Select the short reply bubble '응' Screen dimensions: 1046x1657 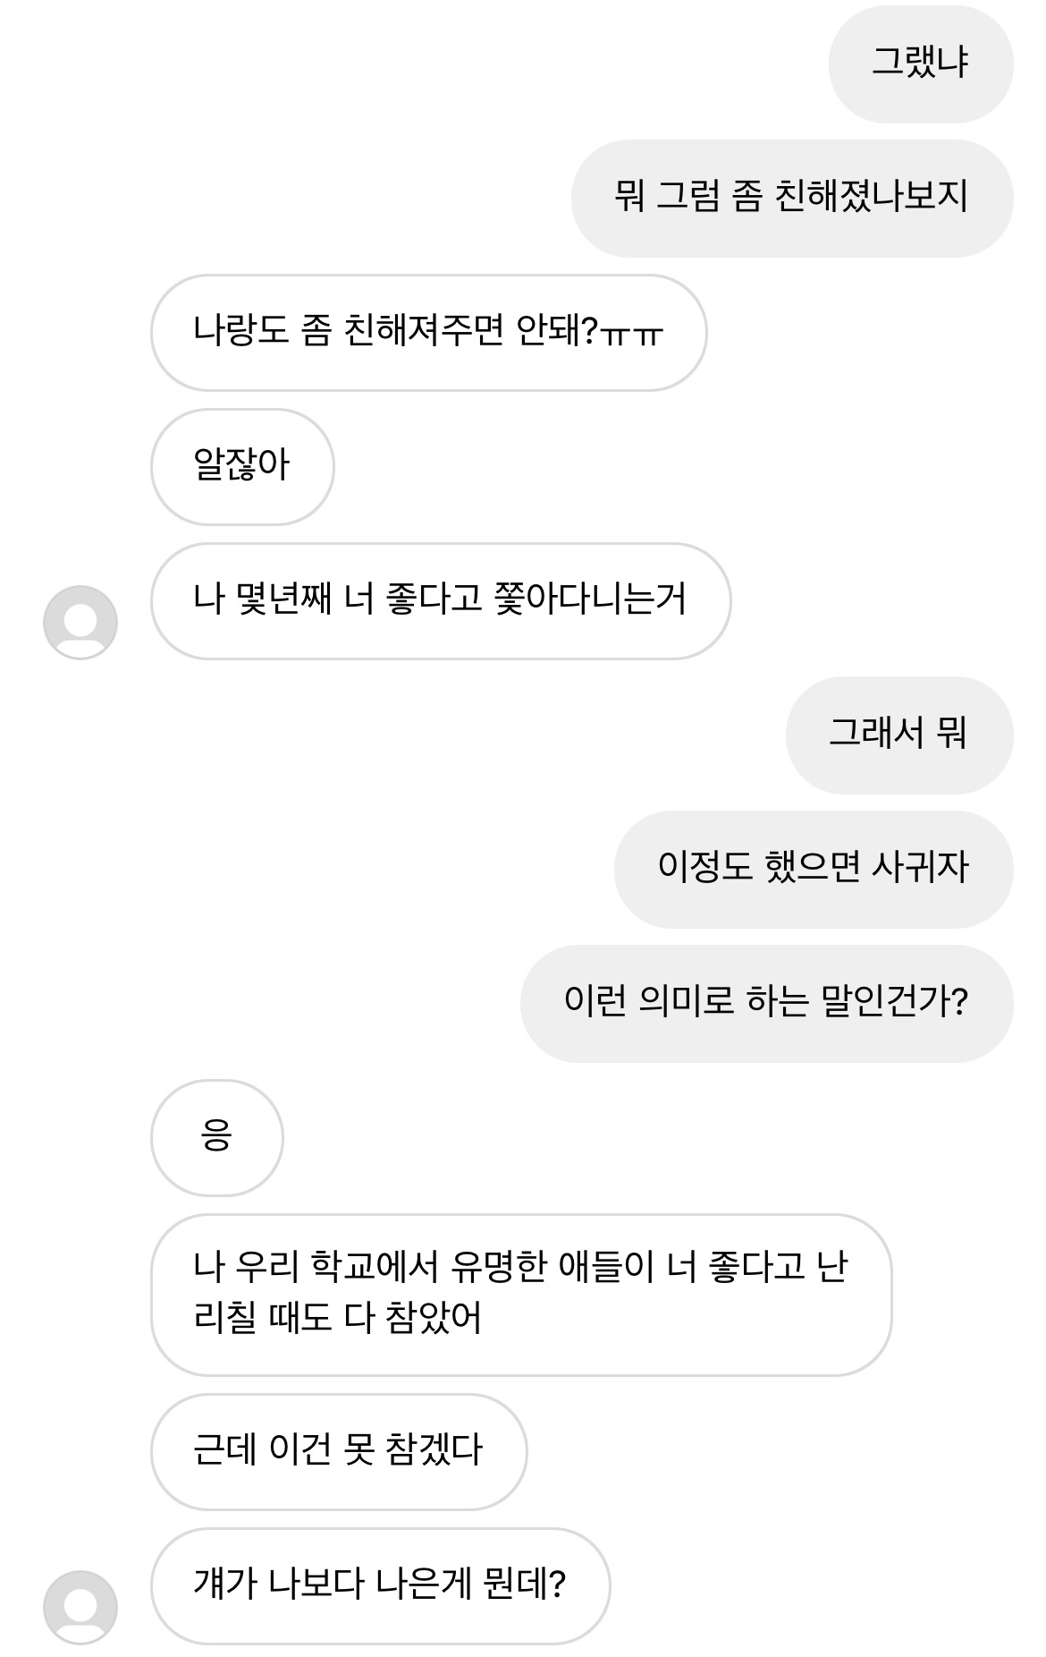pos(216,1137)
